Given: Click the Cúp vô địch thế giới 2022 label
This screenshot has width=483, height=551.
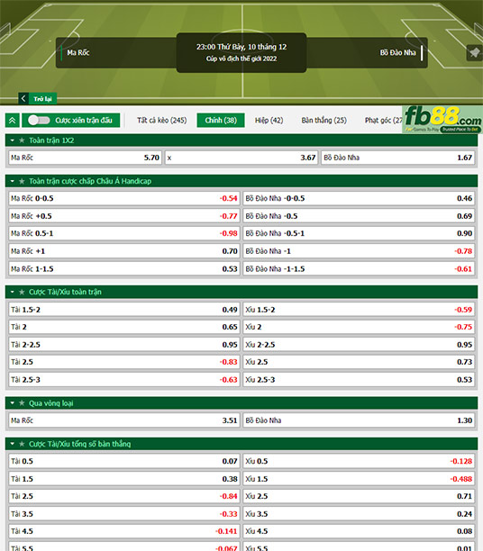Looking at the screenshot, I should point(241,59).
